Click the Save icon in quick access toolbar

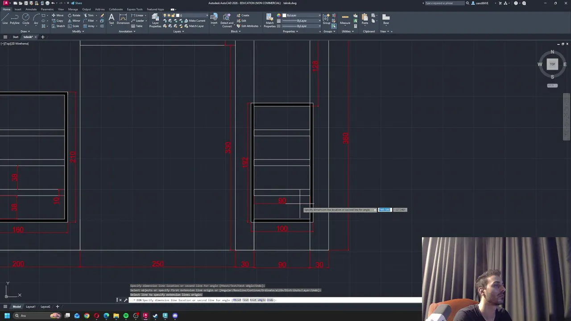(x=25, y=3)
